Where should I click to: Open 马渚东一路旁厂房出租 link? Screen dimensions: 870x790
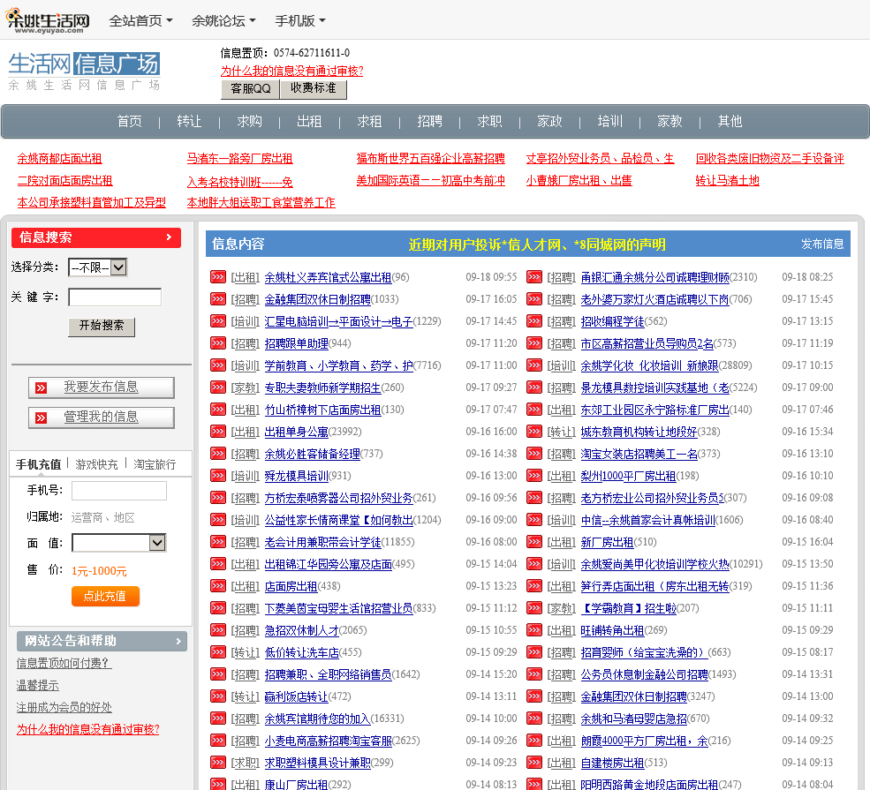pos(239,159)
